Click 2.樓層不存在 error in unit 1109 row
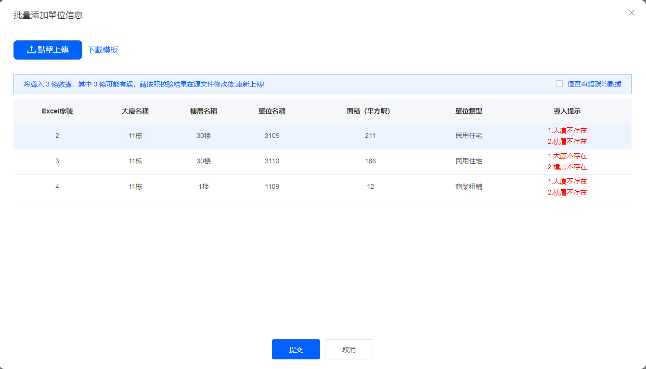Viewport: 646px width, 369px height. (567, 193)
